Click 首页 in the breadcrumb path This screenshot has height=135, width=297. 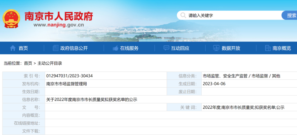point(28,64)
